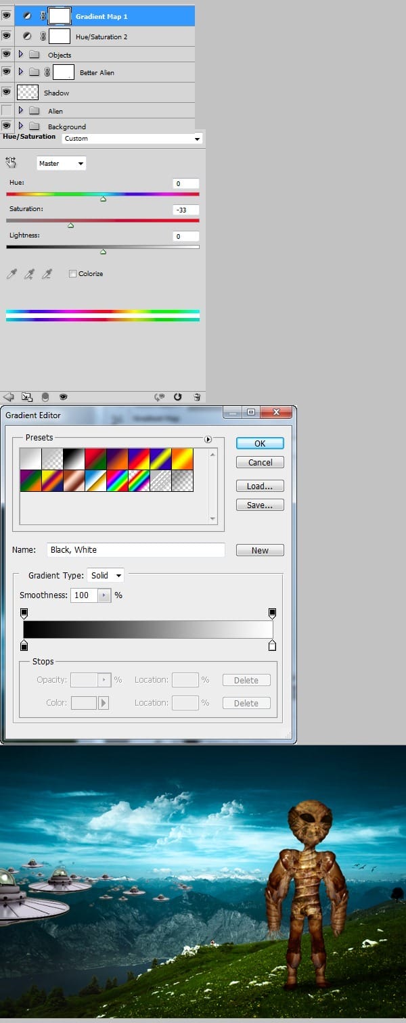Click Gradient Map 1 mask link icon

tap(43, 15)
